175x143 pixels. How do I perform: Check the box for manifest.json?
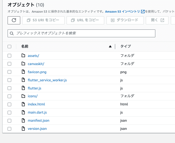(x=10, y=121)
